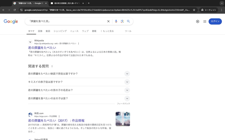Select the すべて results tab
This screenshot has height=140, width=225.
point(31,31)
